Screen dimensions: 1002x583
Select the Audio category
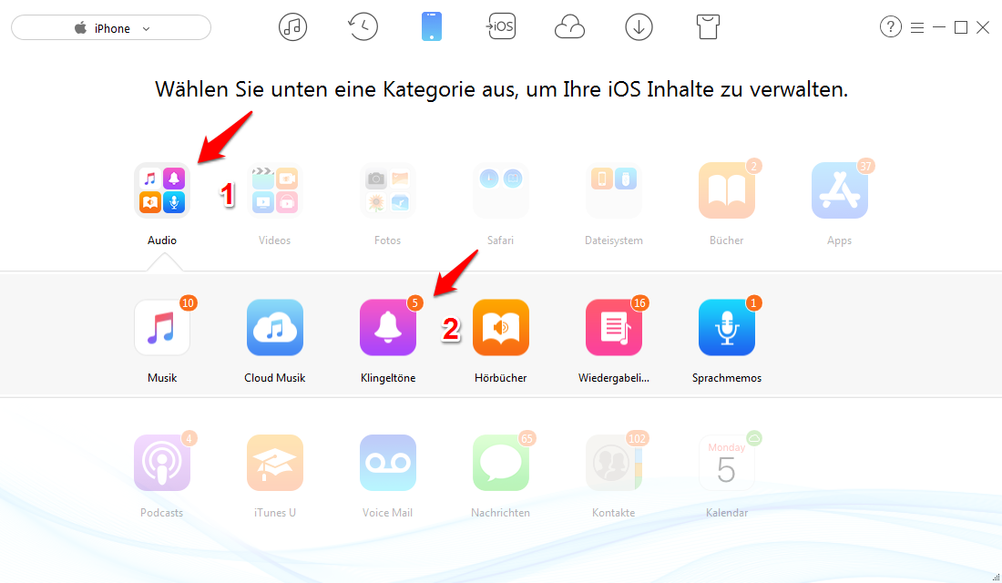point(161,190)
